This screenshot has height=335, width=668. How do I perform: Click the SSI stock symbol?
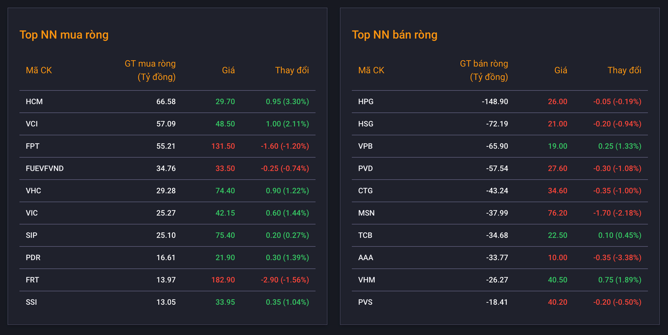pos(31,302)
